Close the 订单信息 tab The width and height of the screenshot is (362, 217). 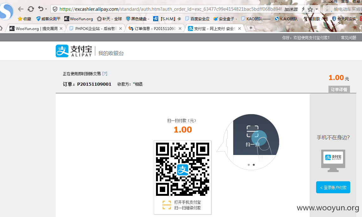tap(180, 28)
